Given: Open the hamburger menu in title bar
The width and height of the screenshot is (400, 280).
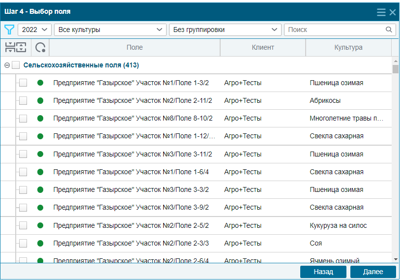Looking at the screenshot, I should tap(381, 12).
